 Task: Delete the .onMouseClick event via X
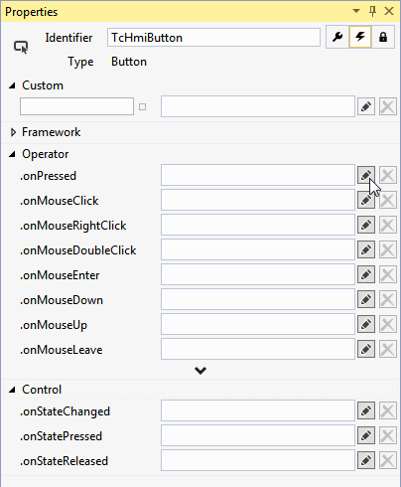tap(388, 200)
